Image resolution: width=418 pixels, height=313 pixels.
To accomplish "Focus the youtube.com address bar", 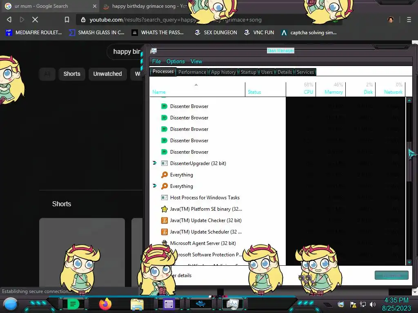I will coord(209,20).
